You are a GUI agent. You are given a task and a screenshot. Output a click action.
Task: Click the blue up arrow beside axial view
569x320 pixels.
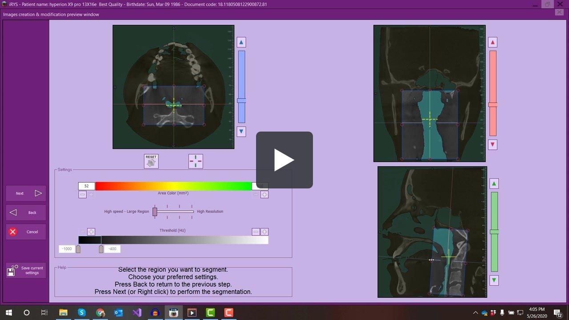241,42
